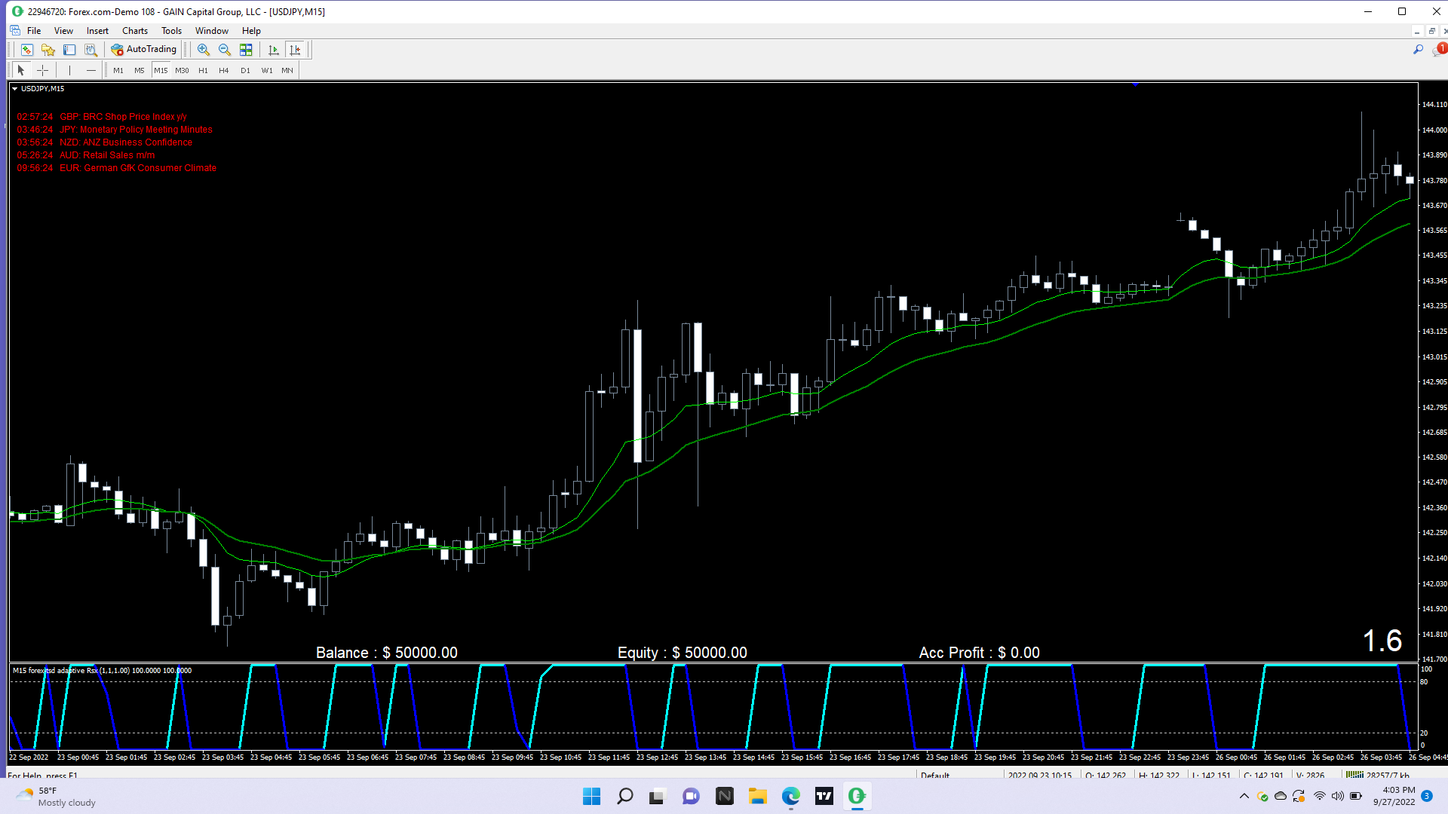Show hidden system tray icons chevron
The image size is (1448, 814).
click(x=1244, y=796)
